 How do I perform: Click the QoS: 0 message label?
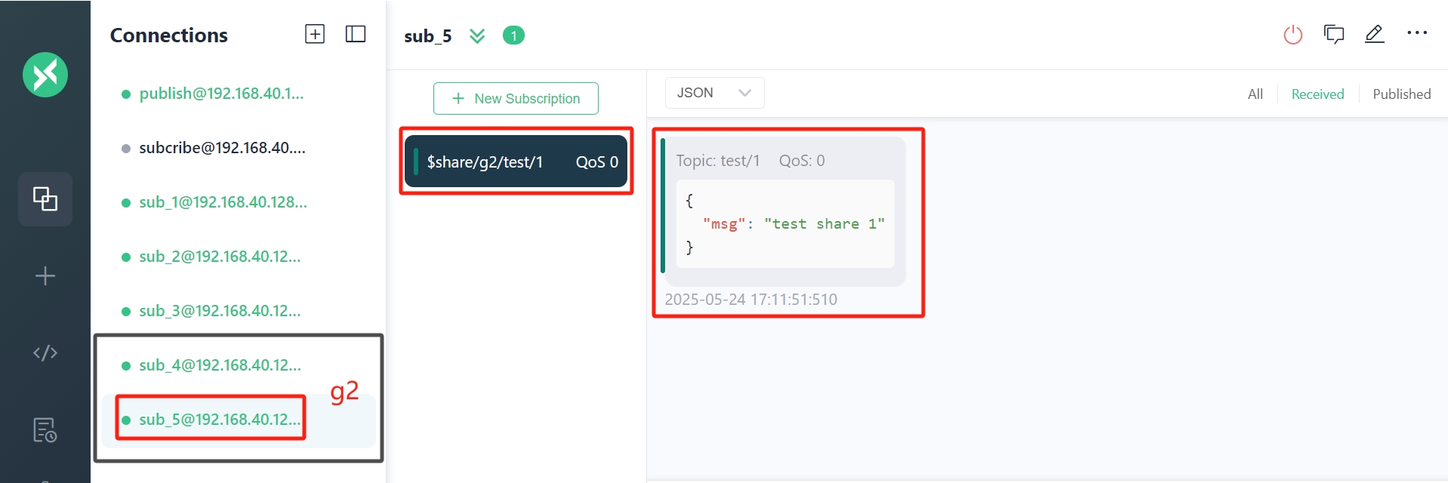[x=802, y=161]
